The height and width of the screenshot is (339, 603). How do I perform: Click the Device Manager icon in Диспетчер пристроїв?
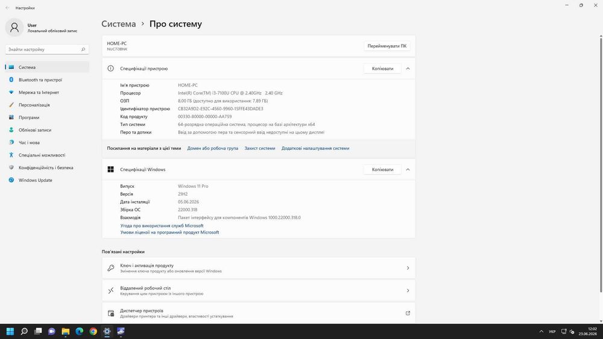[111, 313]
